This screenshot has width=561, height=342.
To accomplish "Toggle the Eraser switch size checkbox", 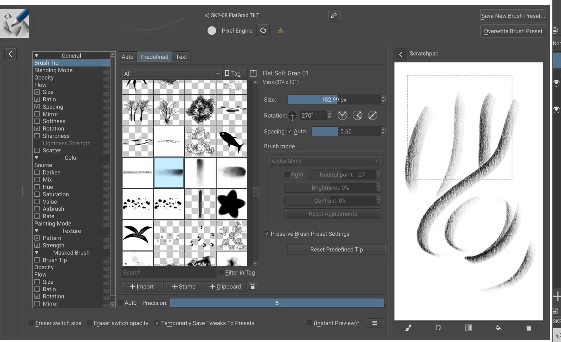I will [31, 323].
